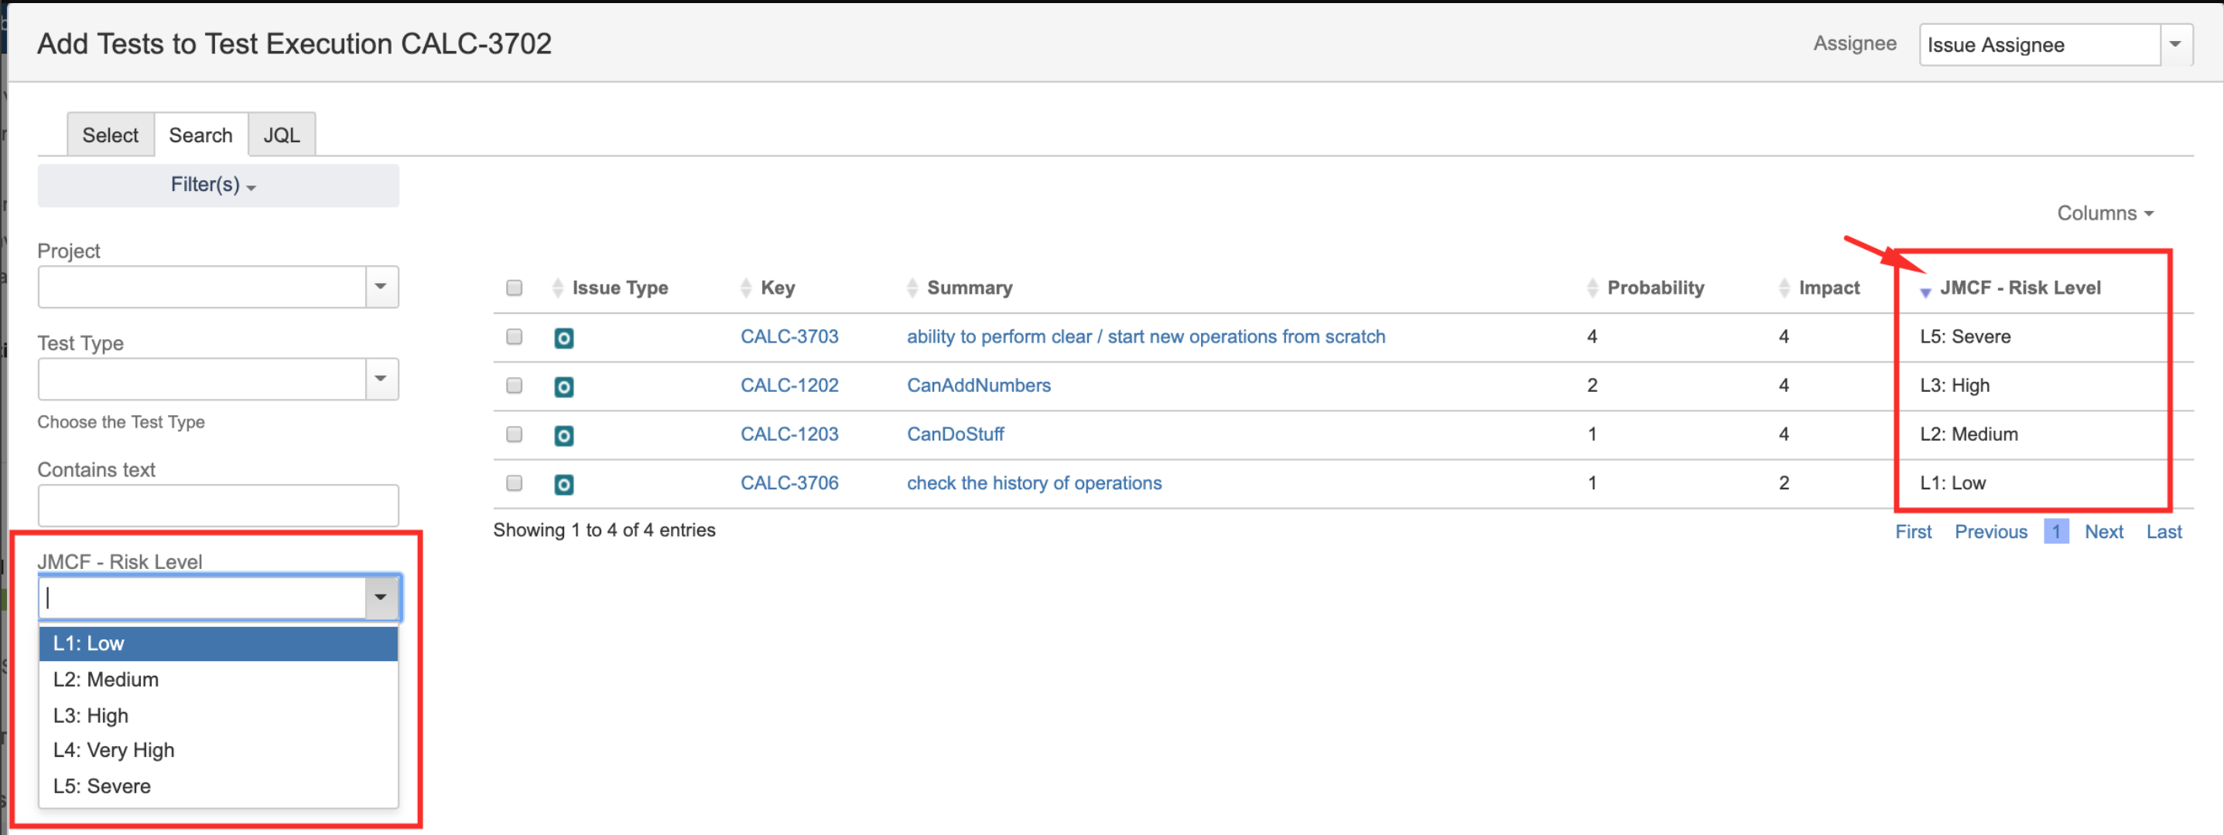Open the Test Type dropdown arrow
The image size is (2224, 835).
[x=382, y=380]
